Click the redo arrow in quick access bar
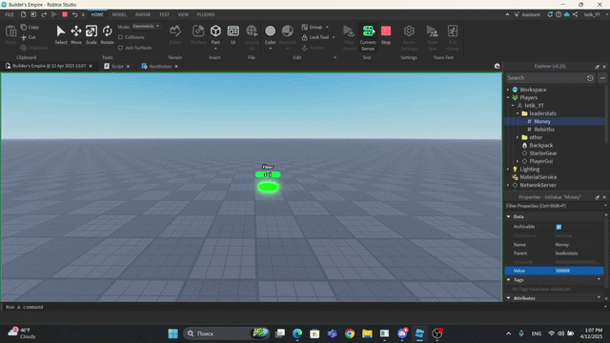This screenshot has width=610, height=343. [44, 14]
